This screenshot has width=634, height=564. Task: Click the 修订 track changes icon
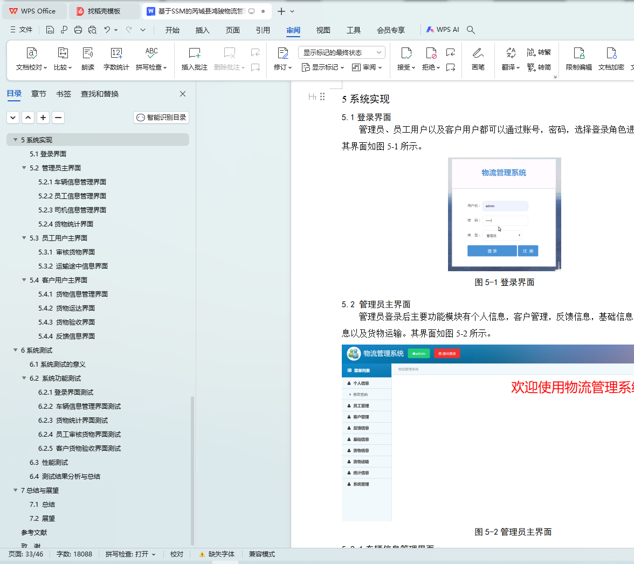(x=282, y=53)
